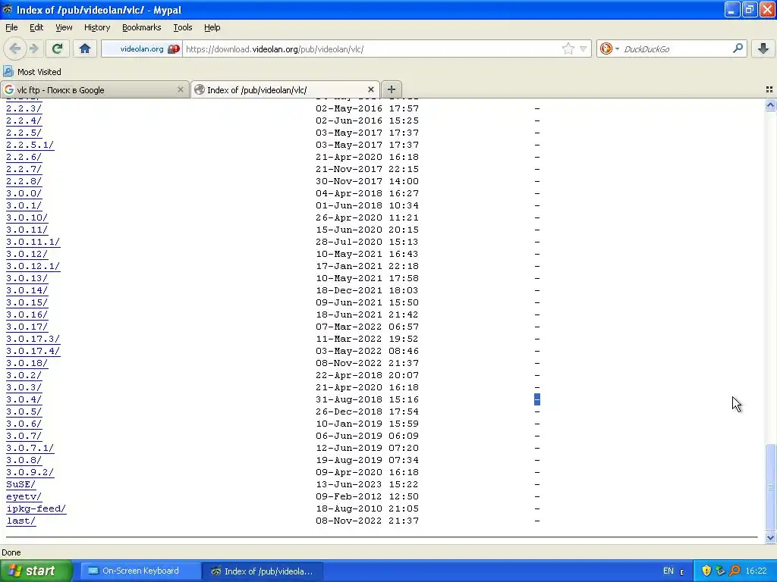The height and width of the screenshot is (582, 777).
Task: Open the ipkg-feed/ directory link
Action: click(36, 508)
